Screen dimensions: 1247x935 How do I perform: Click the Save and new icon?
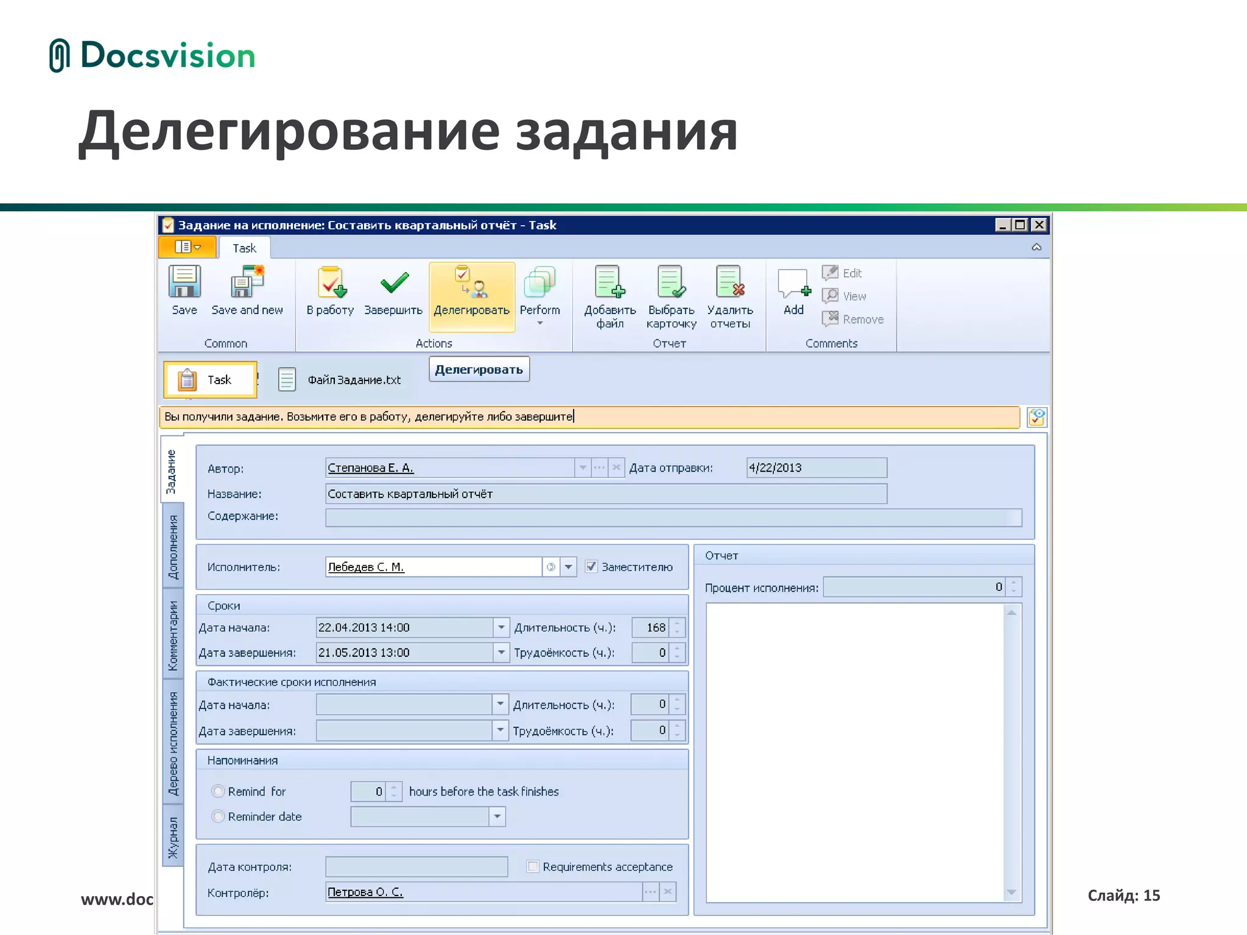point(247,282)
